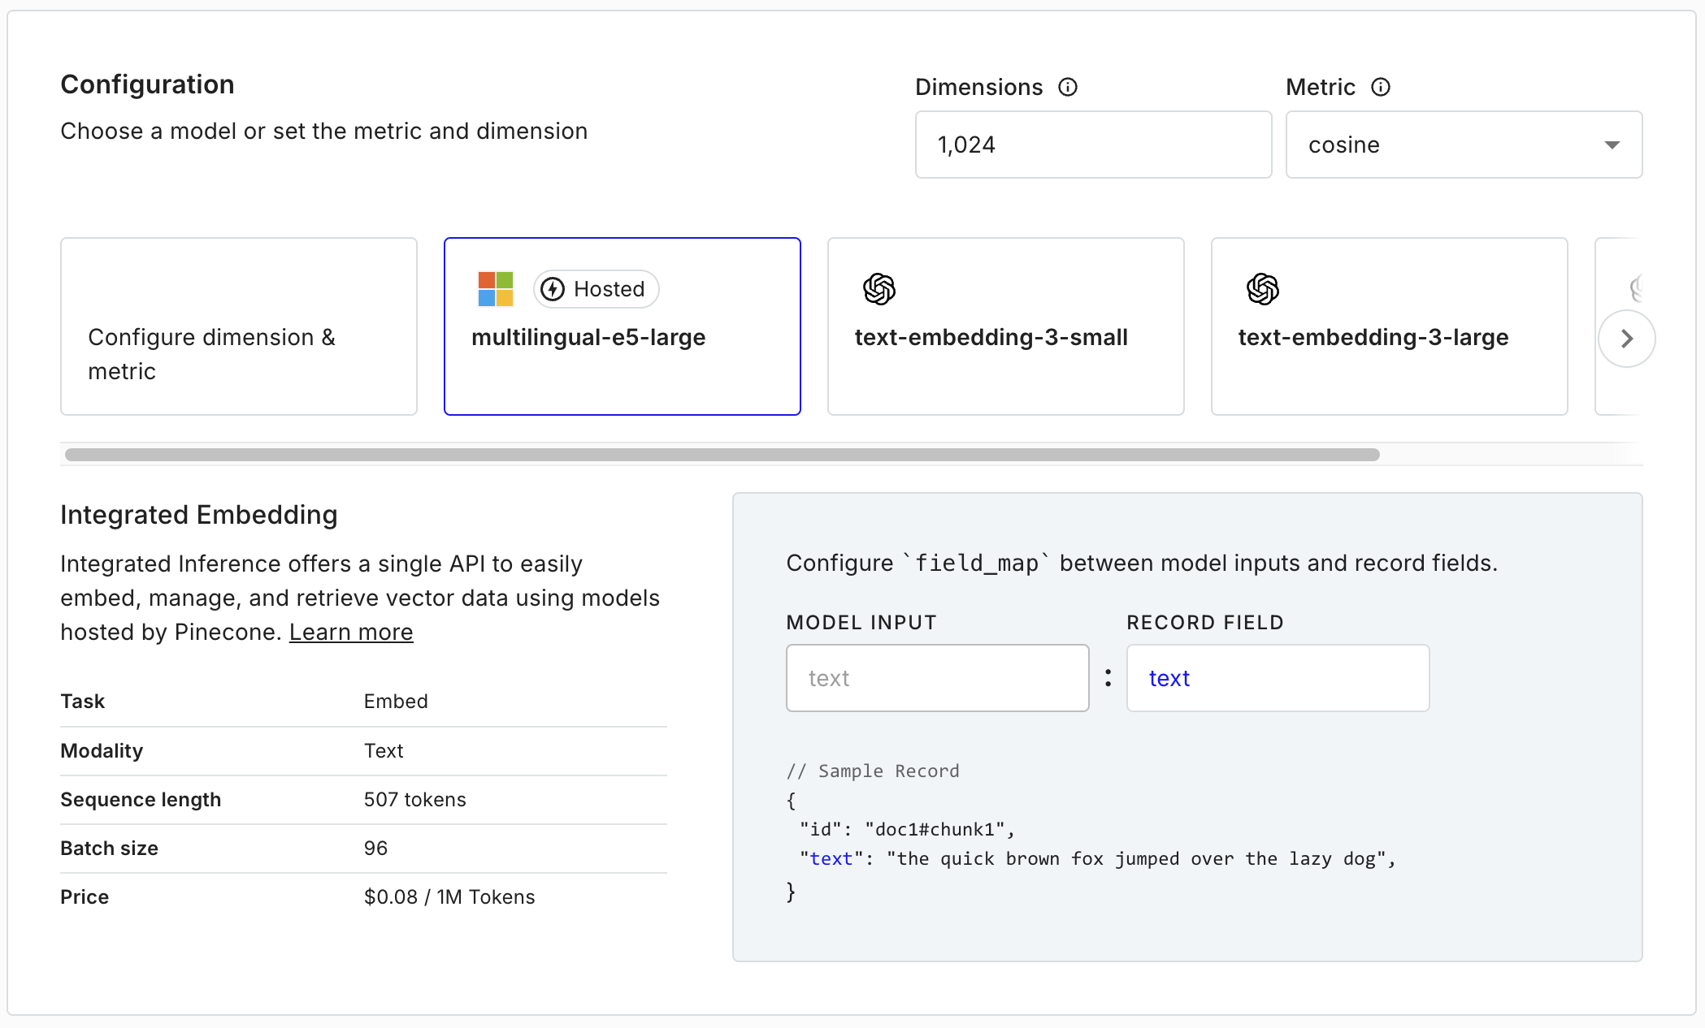Click the Microsoft logo on multilingual-e5-large card
The width and height of the screenshot is (1705, 1028).
(x=496, y=289)
